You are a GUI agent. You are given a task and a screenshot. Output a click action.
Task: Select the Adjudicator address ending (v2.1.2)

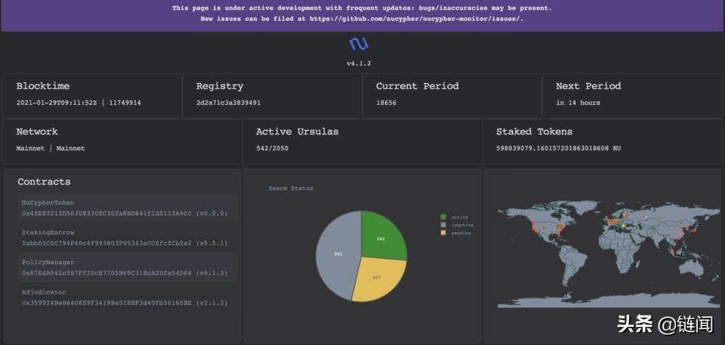pos(125,303)
